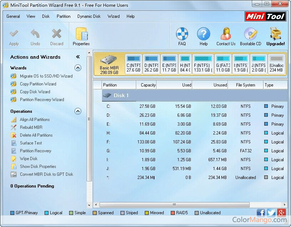
Task: Collapse the Operations section
Action: click(78, 111)
